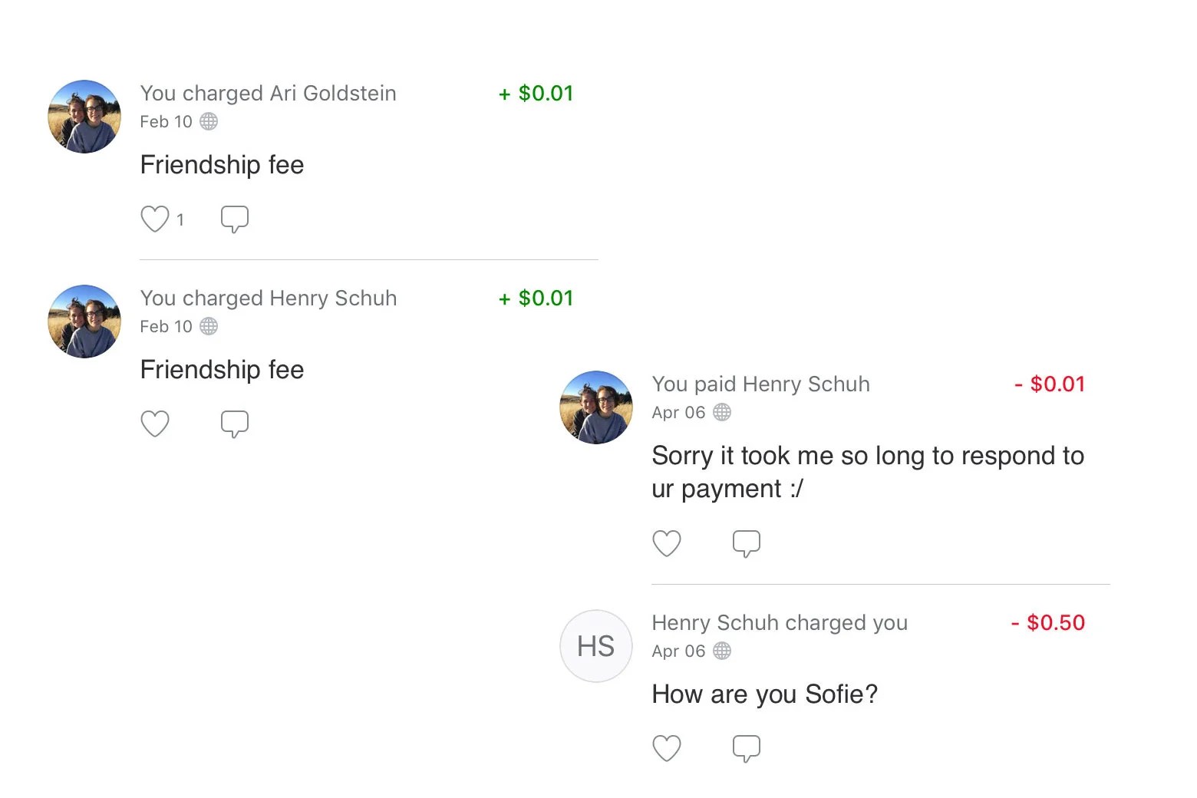
Task: Heart the "Sorry it took me so long" payment
Action: pos(666,543)
